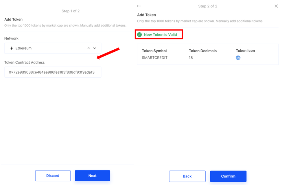The image size is (282, 185).
Task: Click the Token Decimals value 18
Action: pyautogui.click(x=191, y=58)
